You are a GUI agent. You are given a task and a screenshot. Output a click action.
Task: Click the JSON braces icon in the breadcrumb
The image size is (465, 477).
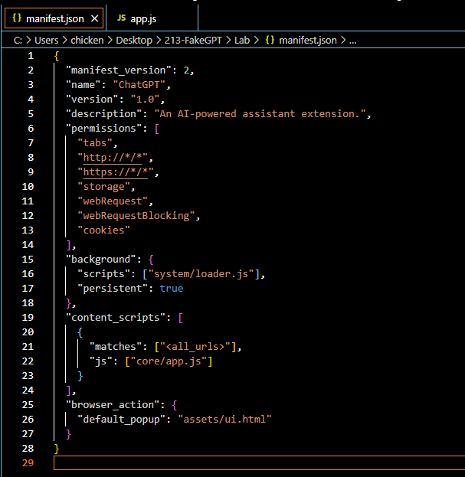coord(270,40)
